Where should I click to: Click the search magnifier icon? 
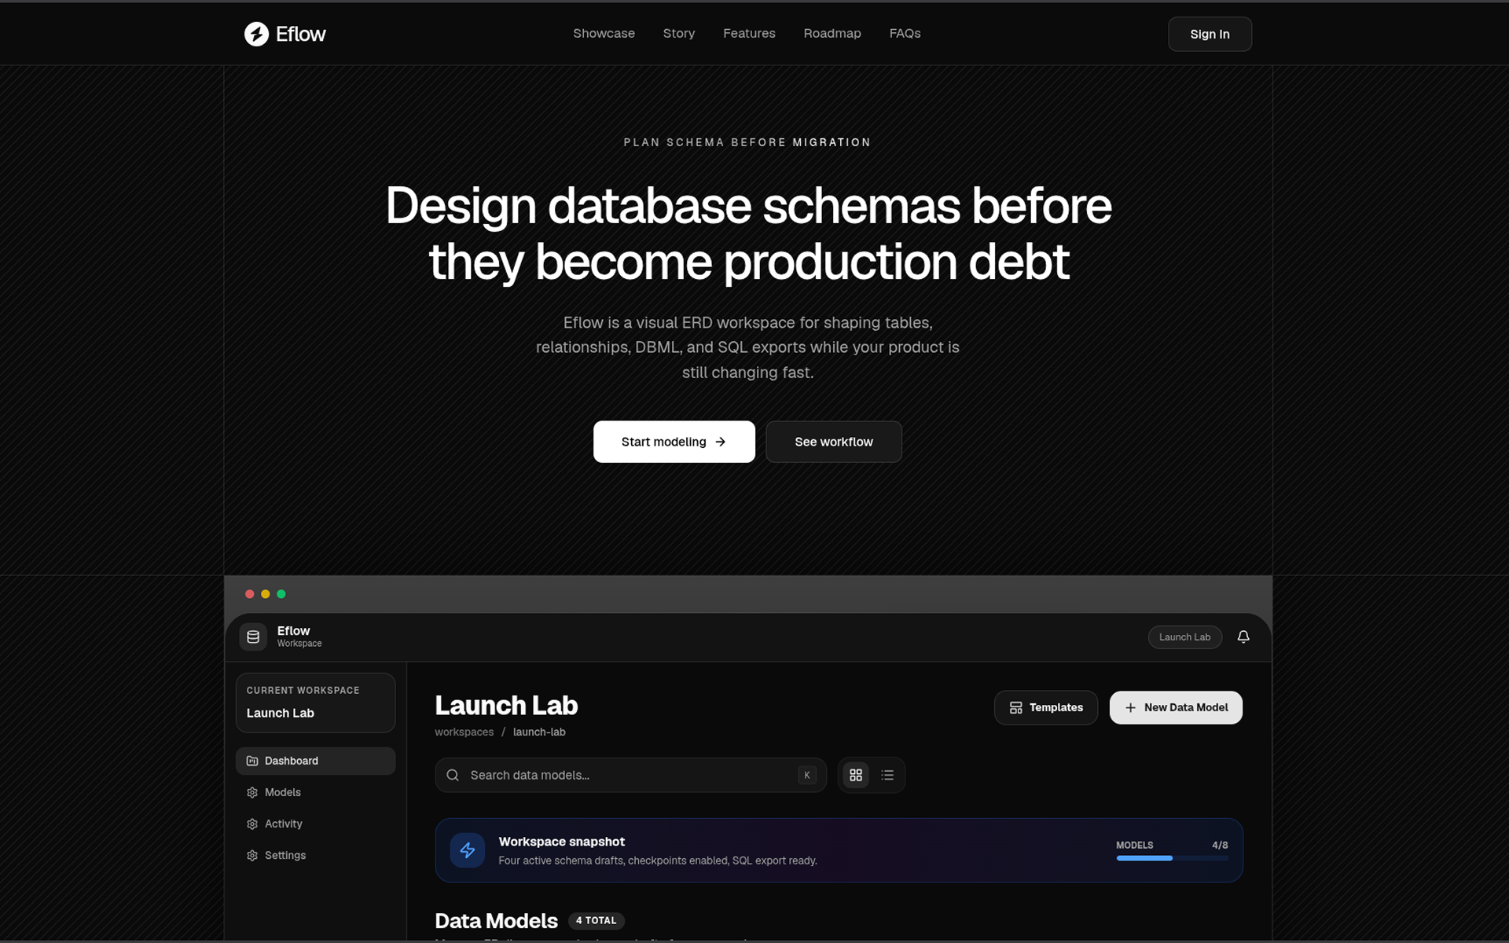click(453, 775)
